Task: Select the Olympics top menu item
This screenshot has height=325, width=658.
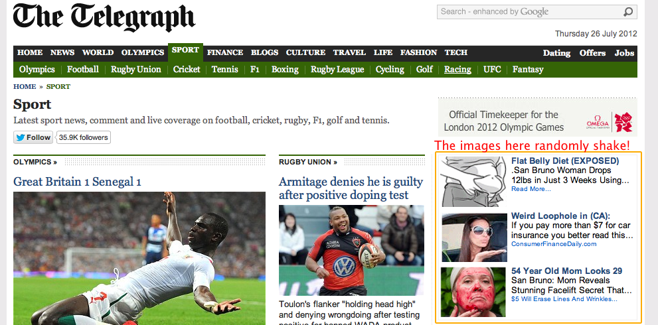Action: 143,52
